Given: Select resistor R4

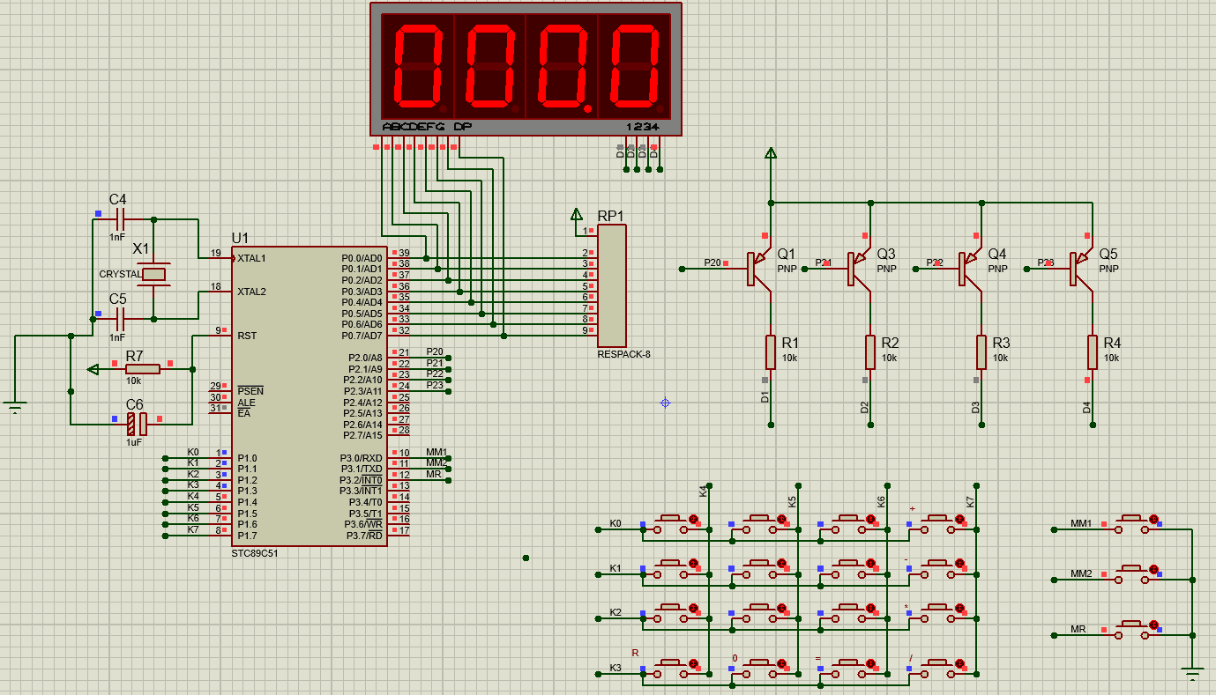Looking at the screenshot, I should (1093, 351).
